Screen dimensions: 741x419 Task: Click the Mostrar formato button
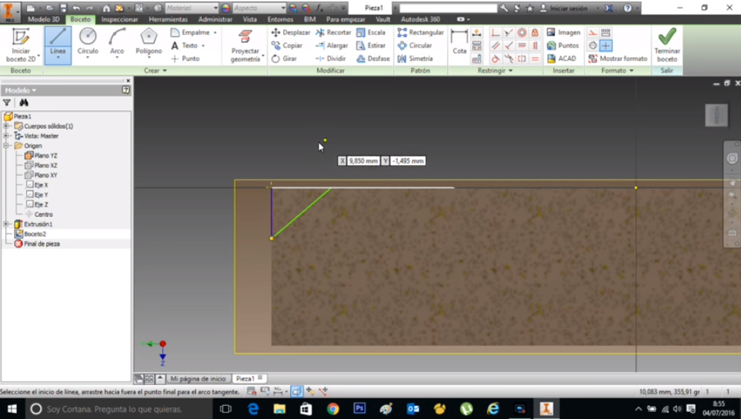[x=617, y=59]
